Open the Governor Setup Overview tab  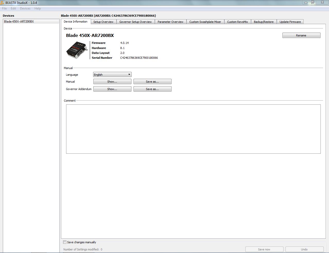[x=136, y=22]
